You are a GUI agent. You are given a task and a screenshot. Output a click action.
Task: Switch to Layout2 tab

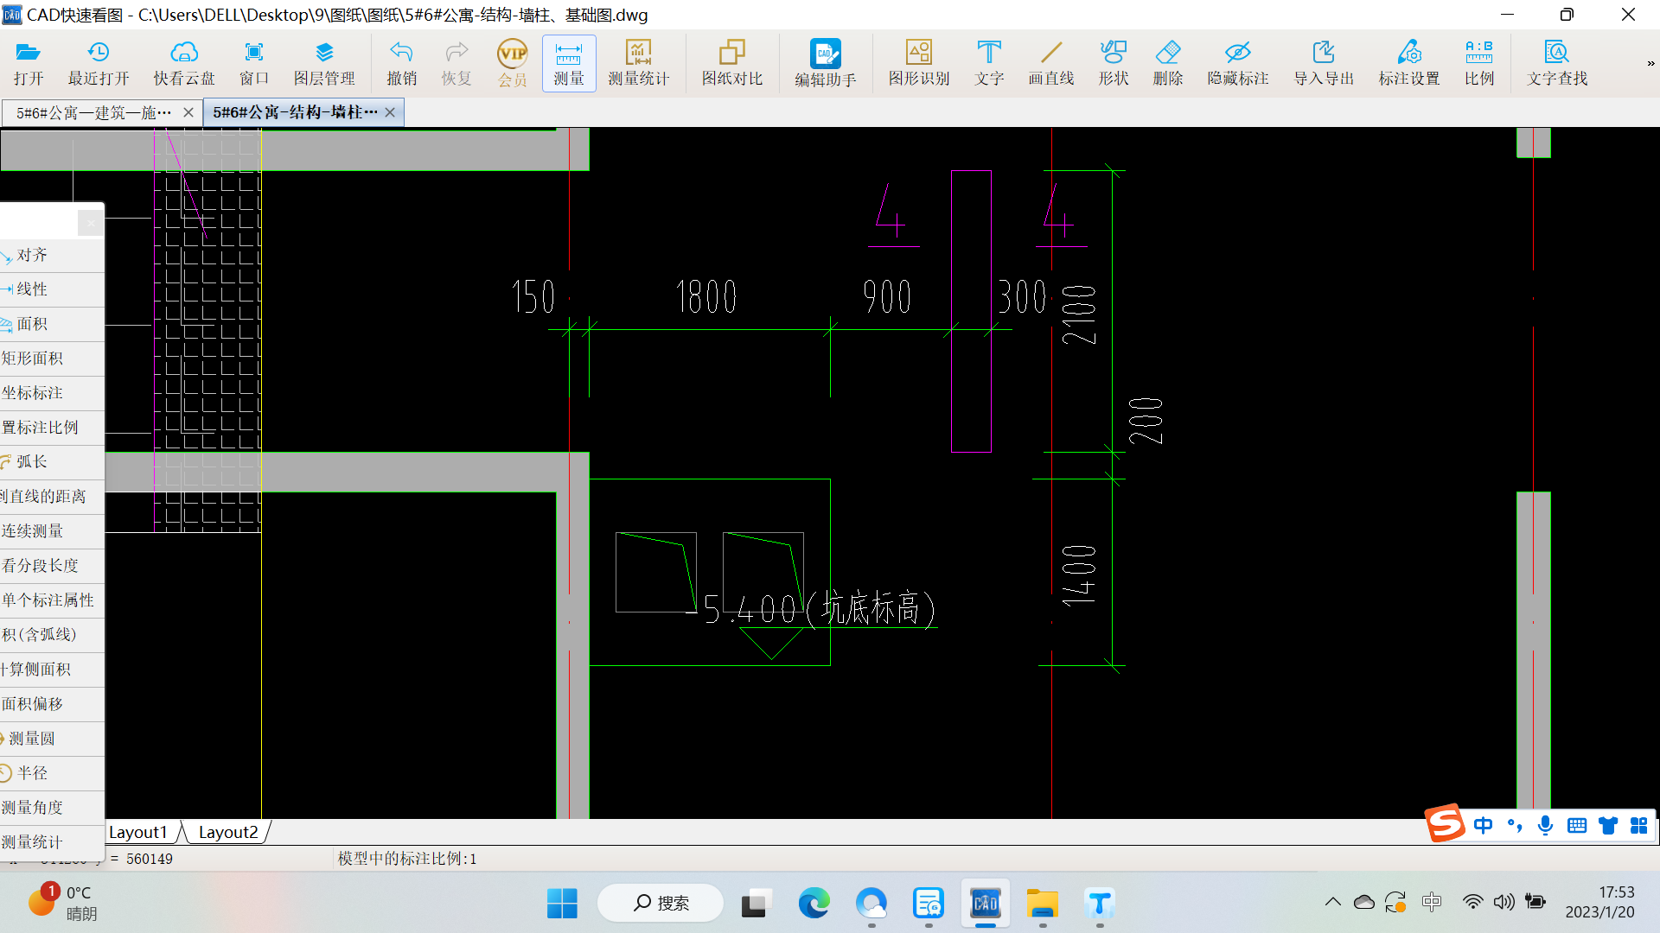(x=228, y=832)
